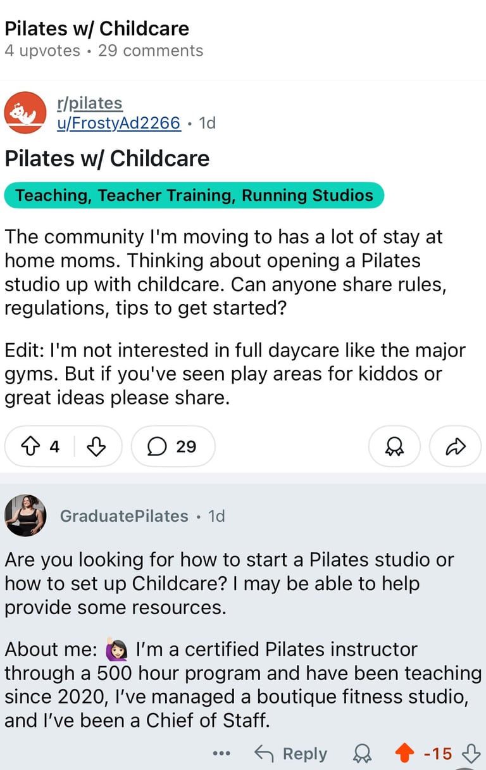The height and width of the screenshot is (770, 486).
Task: Visit u/FrostyAd2266 profile link
Action: (119, 122)
